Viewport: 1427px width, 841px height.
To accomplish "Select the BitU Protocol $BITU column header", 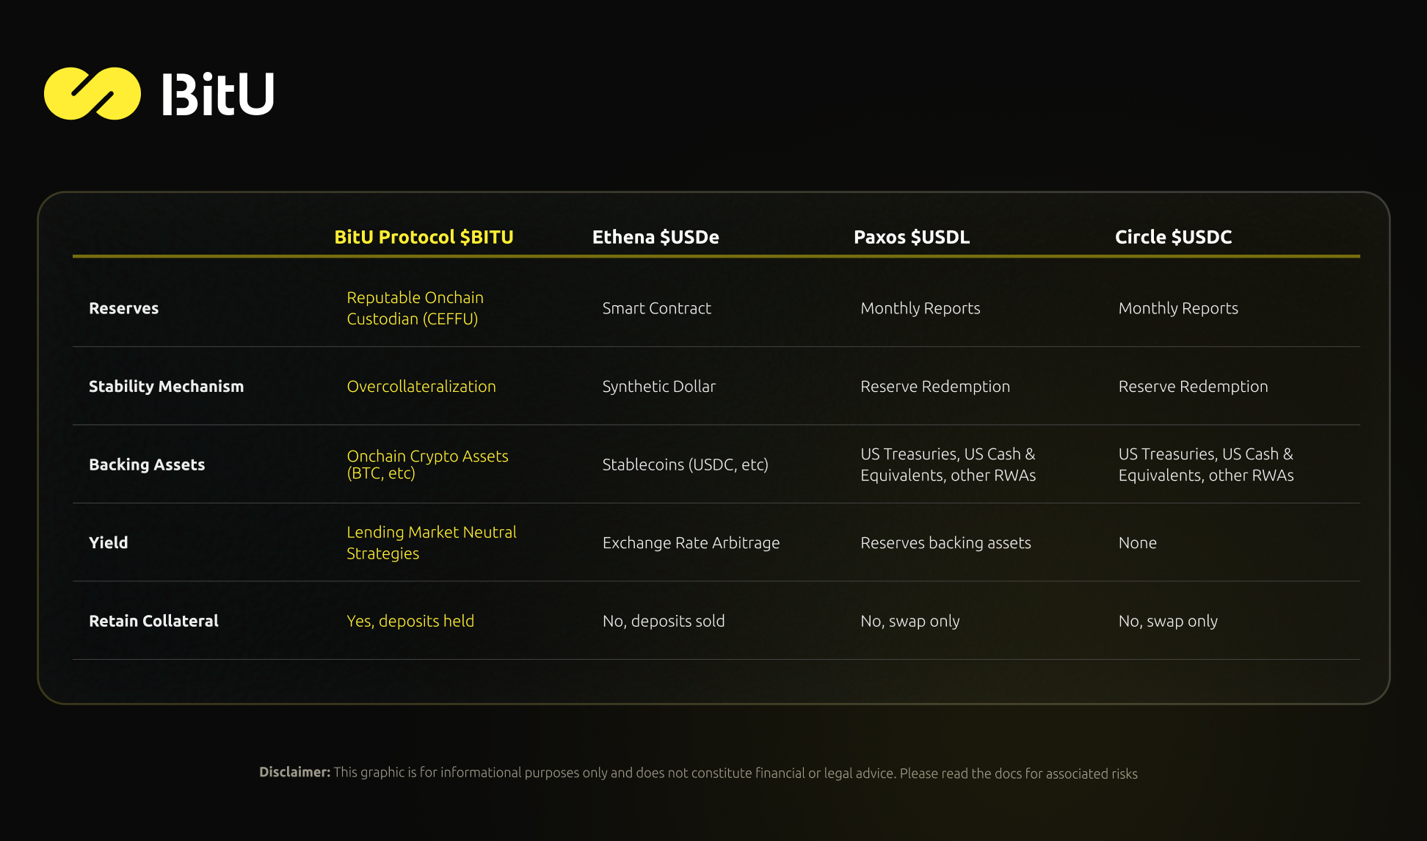I will coord(424,237).
